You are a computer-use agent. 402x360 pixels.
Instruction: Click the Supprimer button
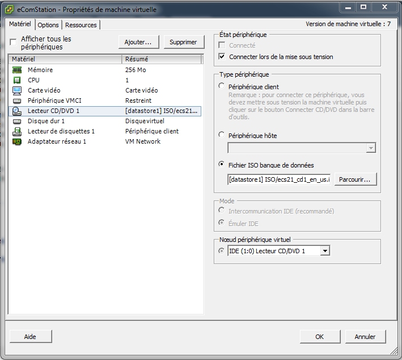[x=184, y=42]
